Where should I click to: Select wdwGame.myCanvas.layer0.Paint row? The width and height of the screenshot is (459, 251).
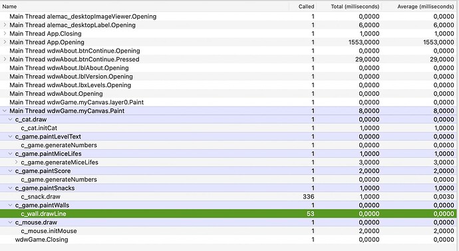point(228,102)
